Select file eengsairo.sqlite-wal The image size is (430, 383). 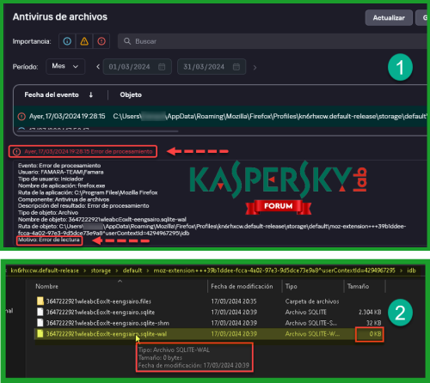[x=107, y=334]
